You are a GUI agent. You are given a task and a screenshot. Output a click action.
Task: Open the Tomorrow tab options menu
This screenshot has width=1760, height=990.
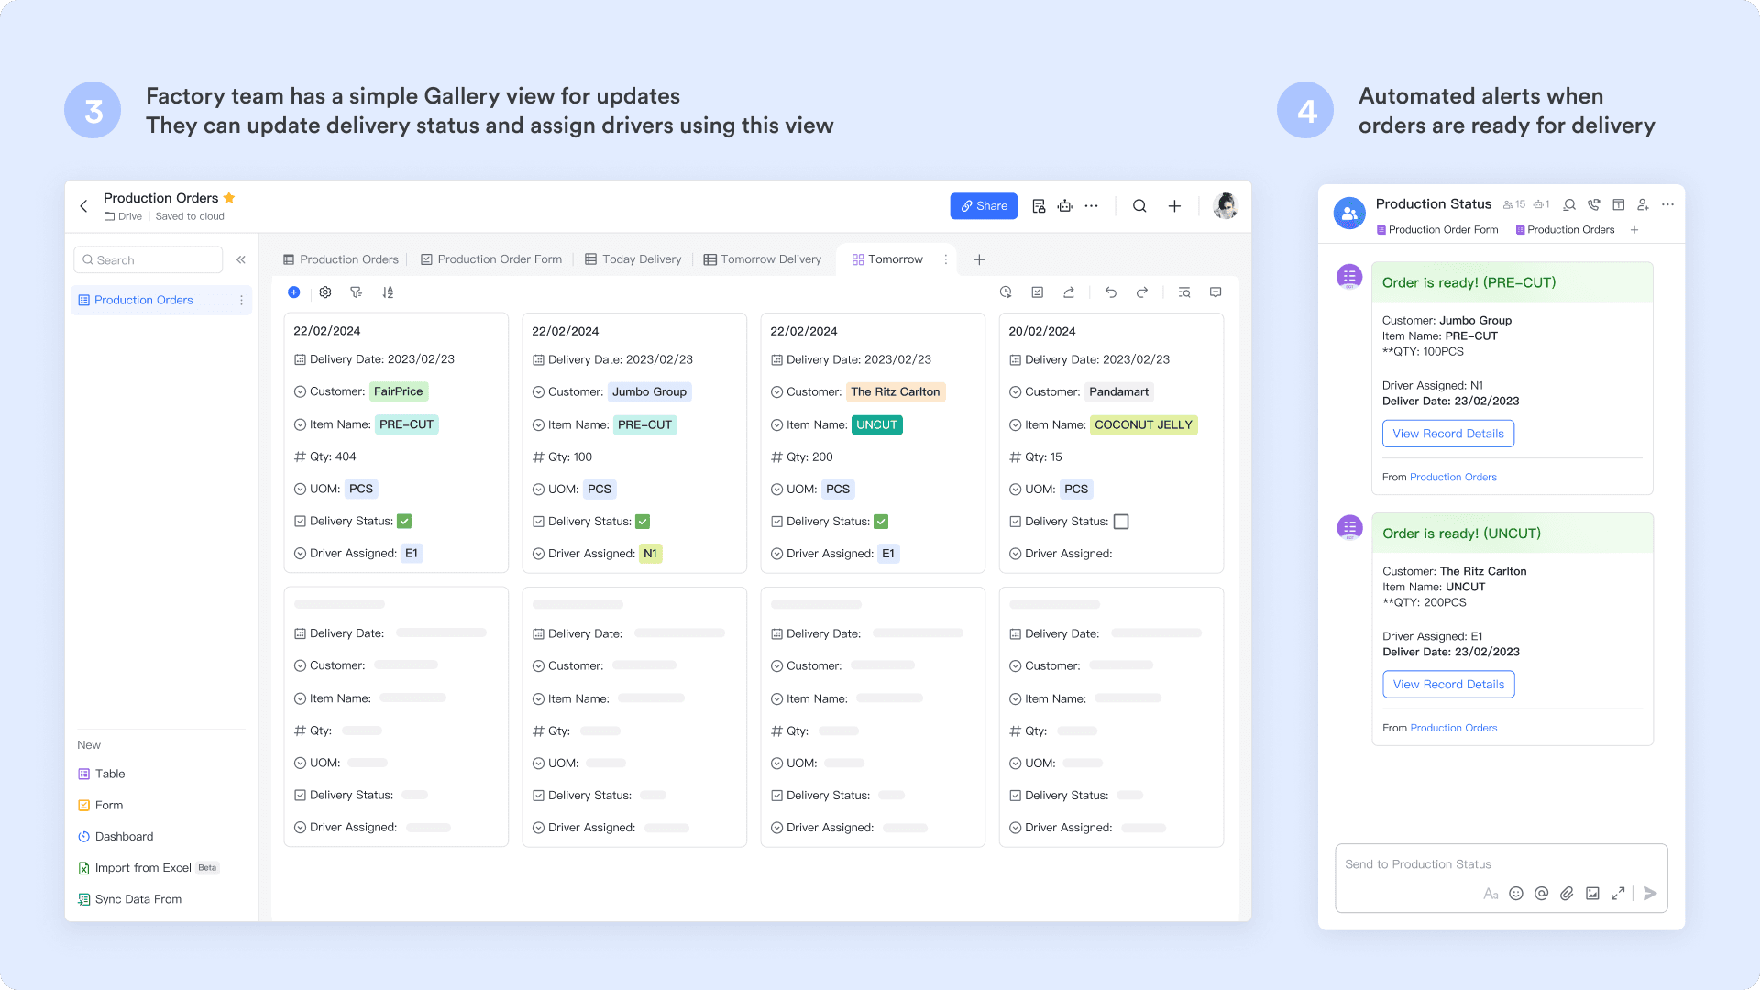[x=945, y=259]
